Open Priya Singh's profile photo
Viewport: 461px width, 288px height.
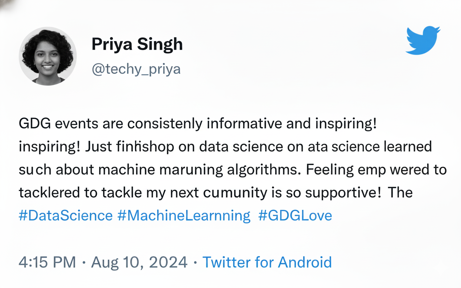click(x=48, y=56)
